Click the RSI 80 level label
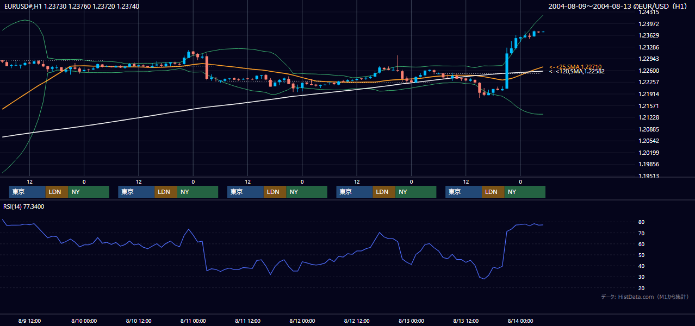The height and width of the screenshot is (326, 695). pyautogui.click(x=642, y=222)
